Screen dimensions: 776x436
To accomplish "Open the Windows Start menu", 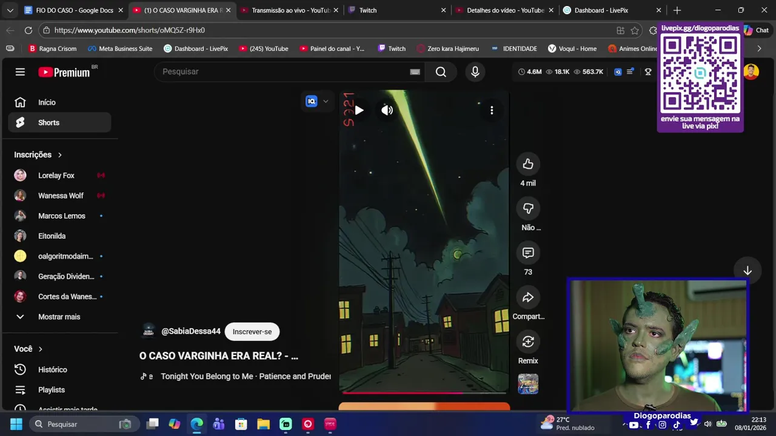I will tap(16, 424).
